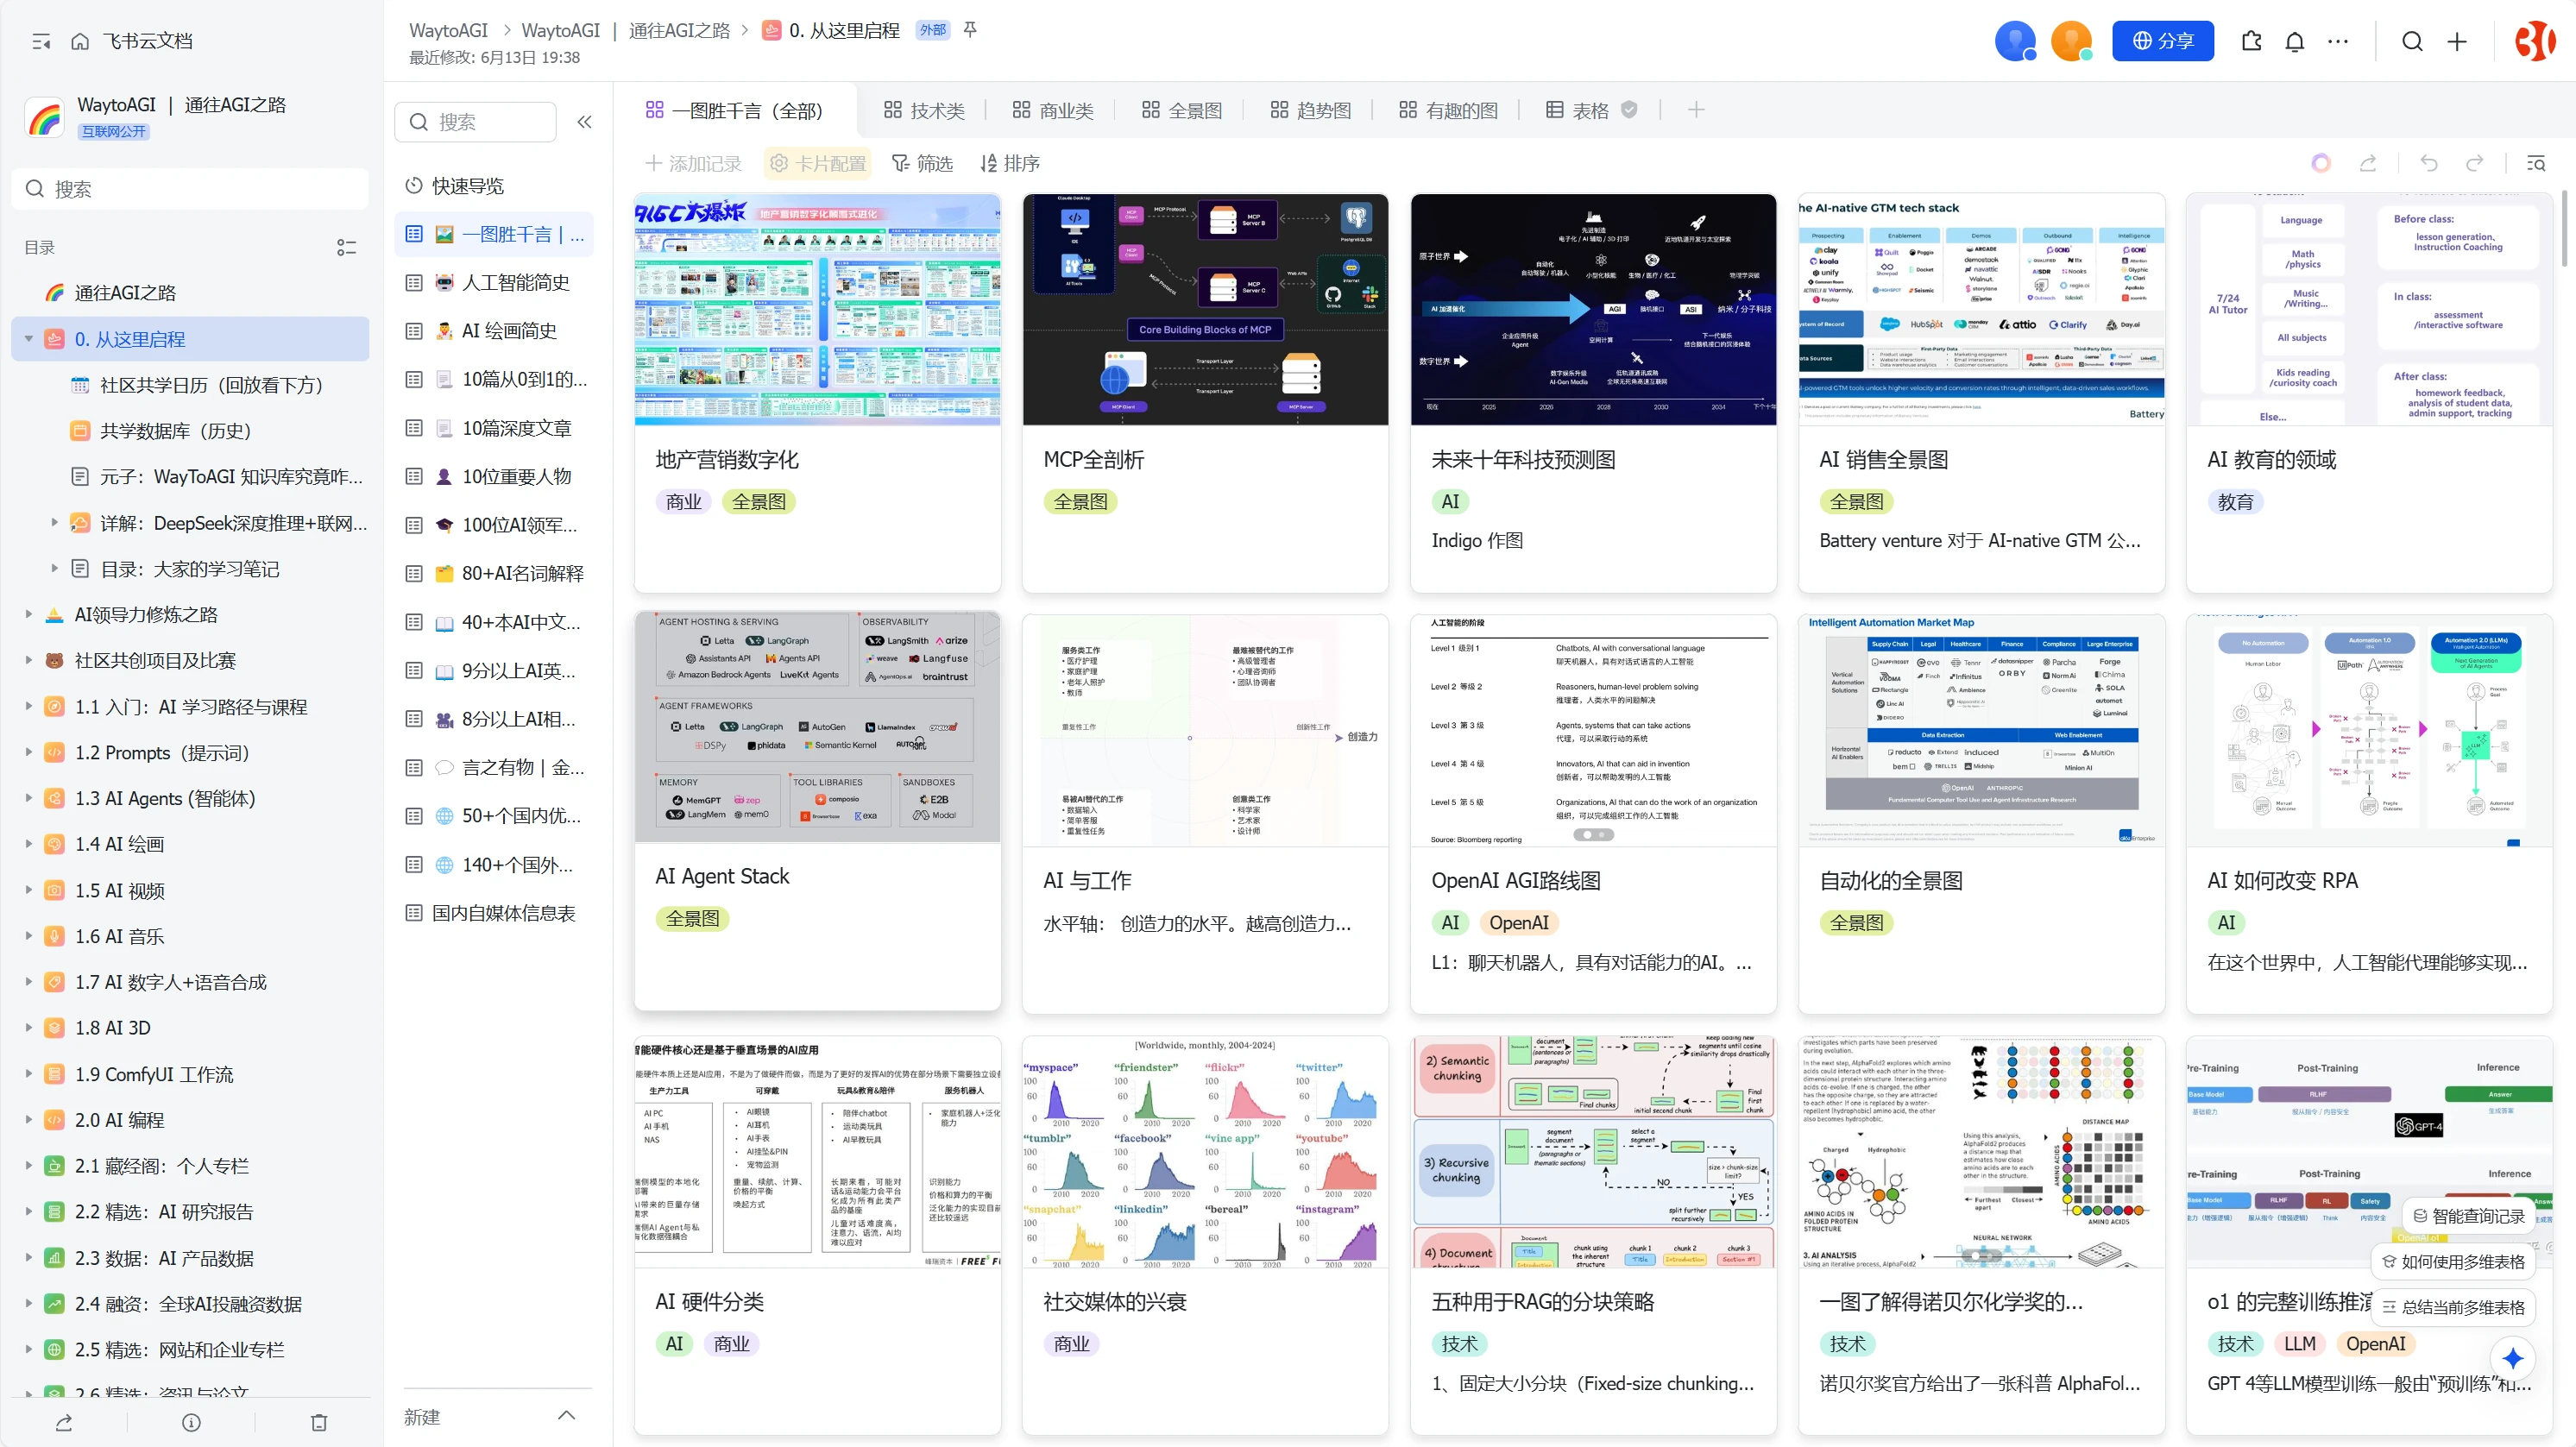Expand the 2.0 AI 编程 node
Viewport: 2576px width, 1447px height.
(x=29, y=1120)
